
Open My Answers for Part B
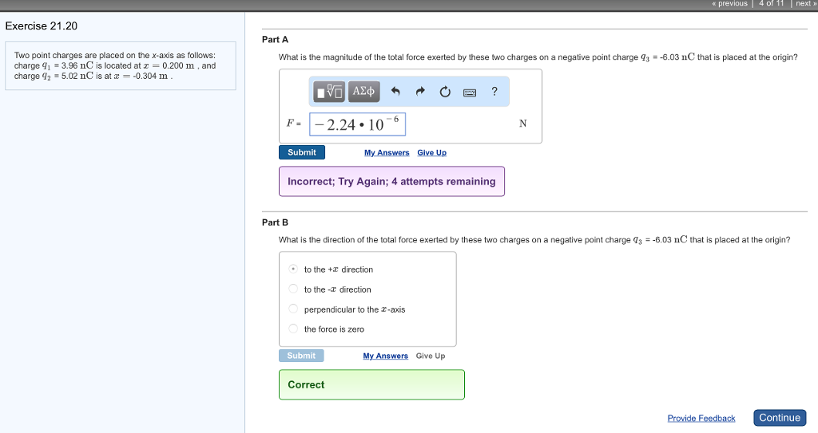tap(386, 356)
